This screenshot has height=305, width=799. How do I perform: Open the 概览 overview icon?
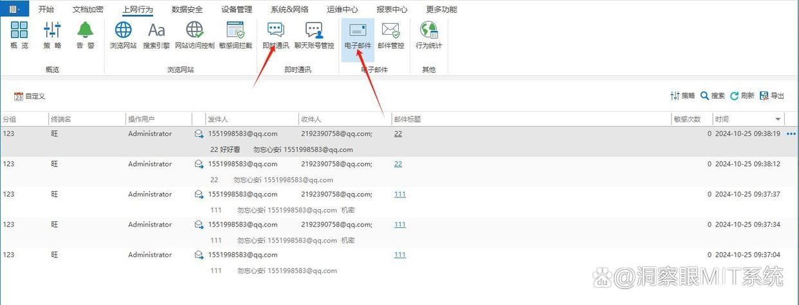[x=19, y=35]
